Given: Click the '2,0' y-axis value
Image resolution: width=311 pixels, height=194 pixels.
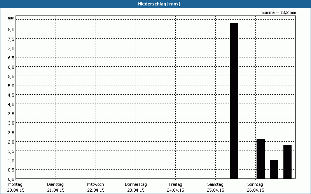Looking at the screenshot, I should click(11, 142).
